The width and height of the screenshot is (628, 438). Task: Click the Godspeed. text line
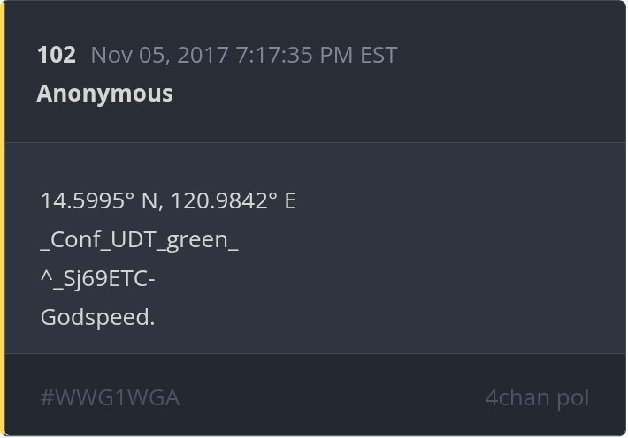click(97, 318)
